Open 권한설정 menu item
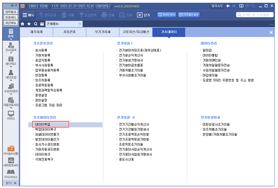This screenshot has height=188, width=278. click(x=41, y=100)
